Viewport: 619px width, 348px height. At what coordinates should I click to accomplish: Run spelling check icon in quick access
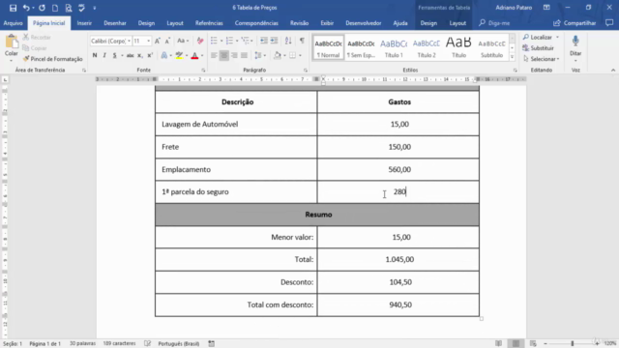click(x=81, y=8)
